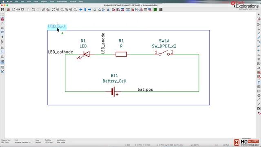The width and height of the screenshot is (261, 147).
Task: Save the schematic with the Save icon
Action: tap(2, 10)
